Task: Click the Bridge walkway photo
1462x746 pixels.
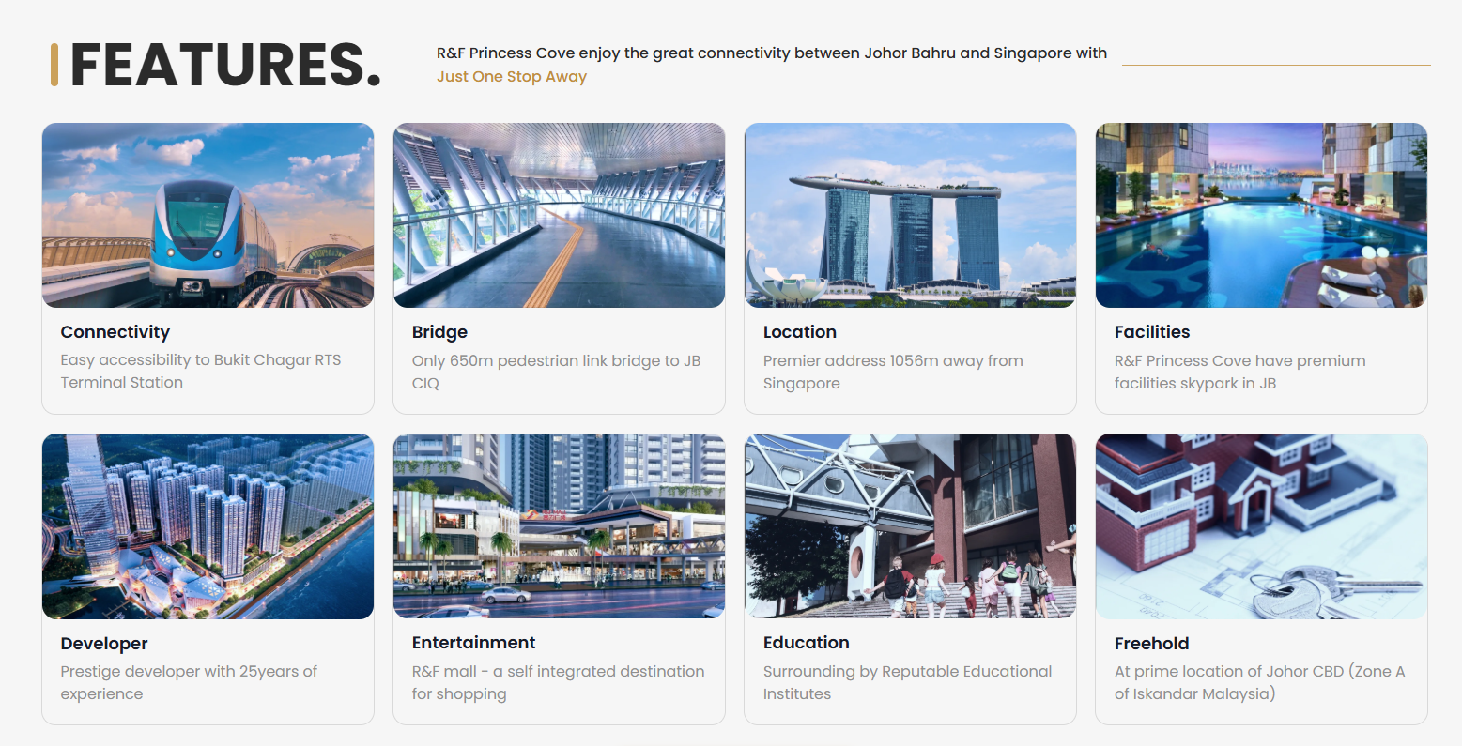Action: pyautogui.click(x=559, y=215)
